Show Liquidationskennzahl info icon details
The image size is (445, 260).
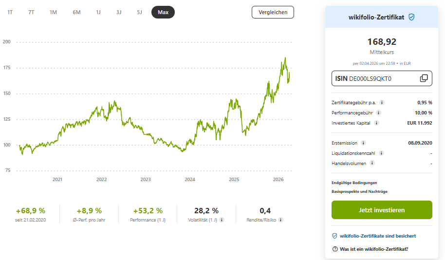[x=381, y=153]
